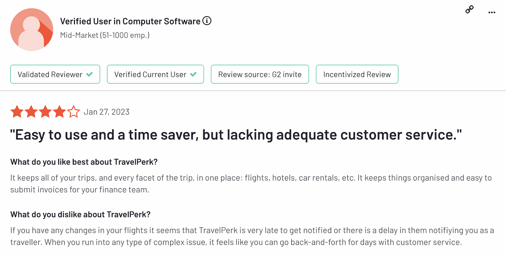Click the Jan 27, 2023 review date
The height and width of the screenshot is (256, 506).
point(107,112)
